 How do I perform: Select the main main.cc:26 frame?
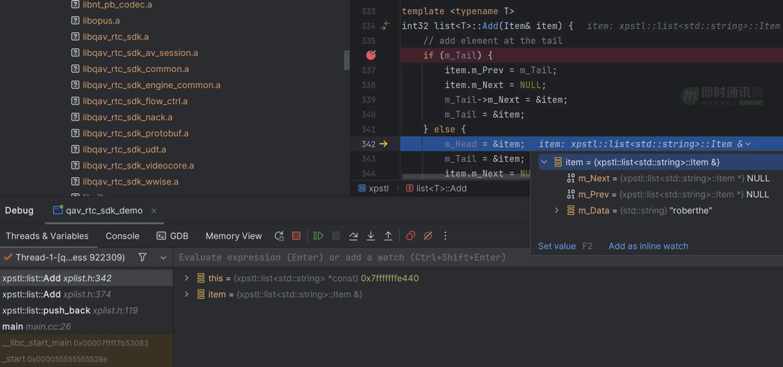click(87, 327)
